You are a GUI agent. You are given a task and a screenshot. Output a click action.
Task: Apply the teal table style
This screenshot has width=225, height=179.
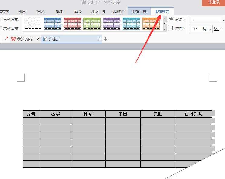point(132,24)
